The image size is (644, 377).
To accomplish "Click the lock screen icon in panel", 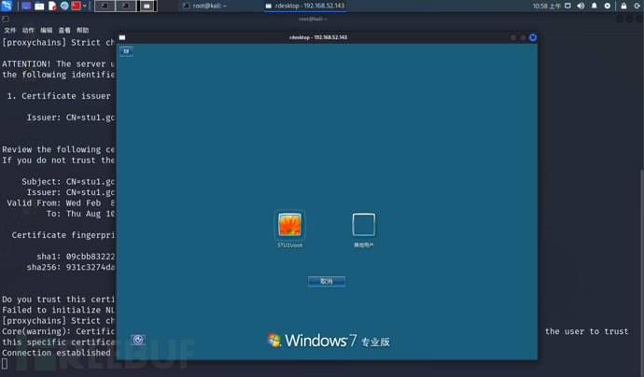I will click(x=623, y=6).
